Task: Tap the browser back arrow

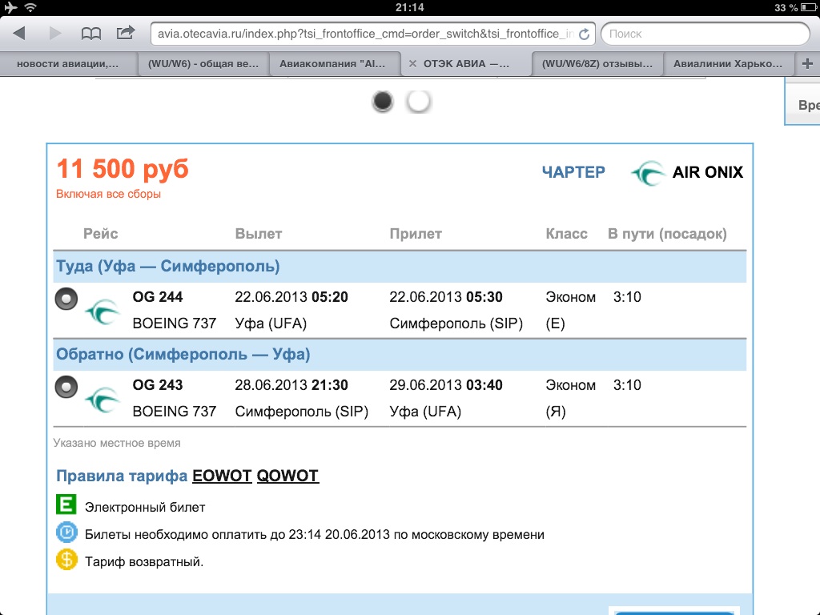Action: [x=20, y=34]
